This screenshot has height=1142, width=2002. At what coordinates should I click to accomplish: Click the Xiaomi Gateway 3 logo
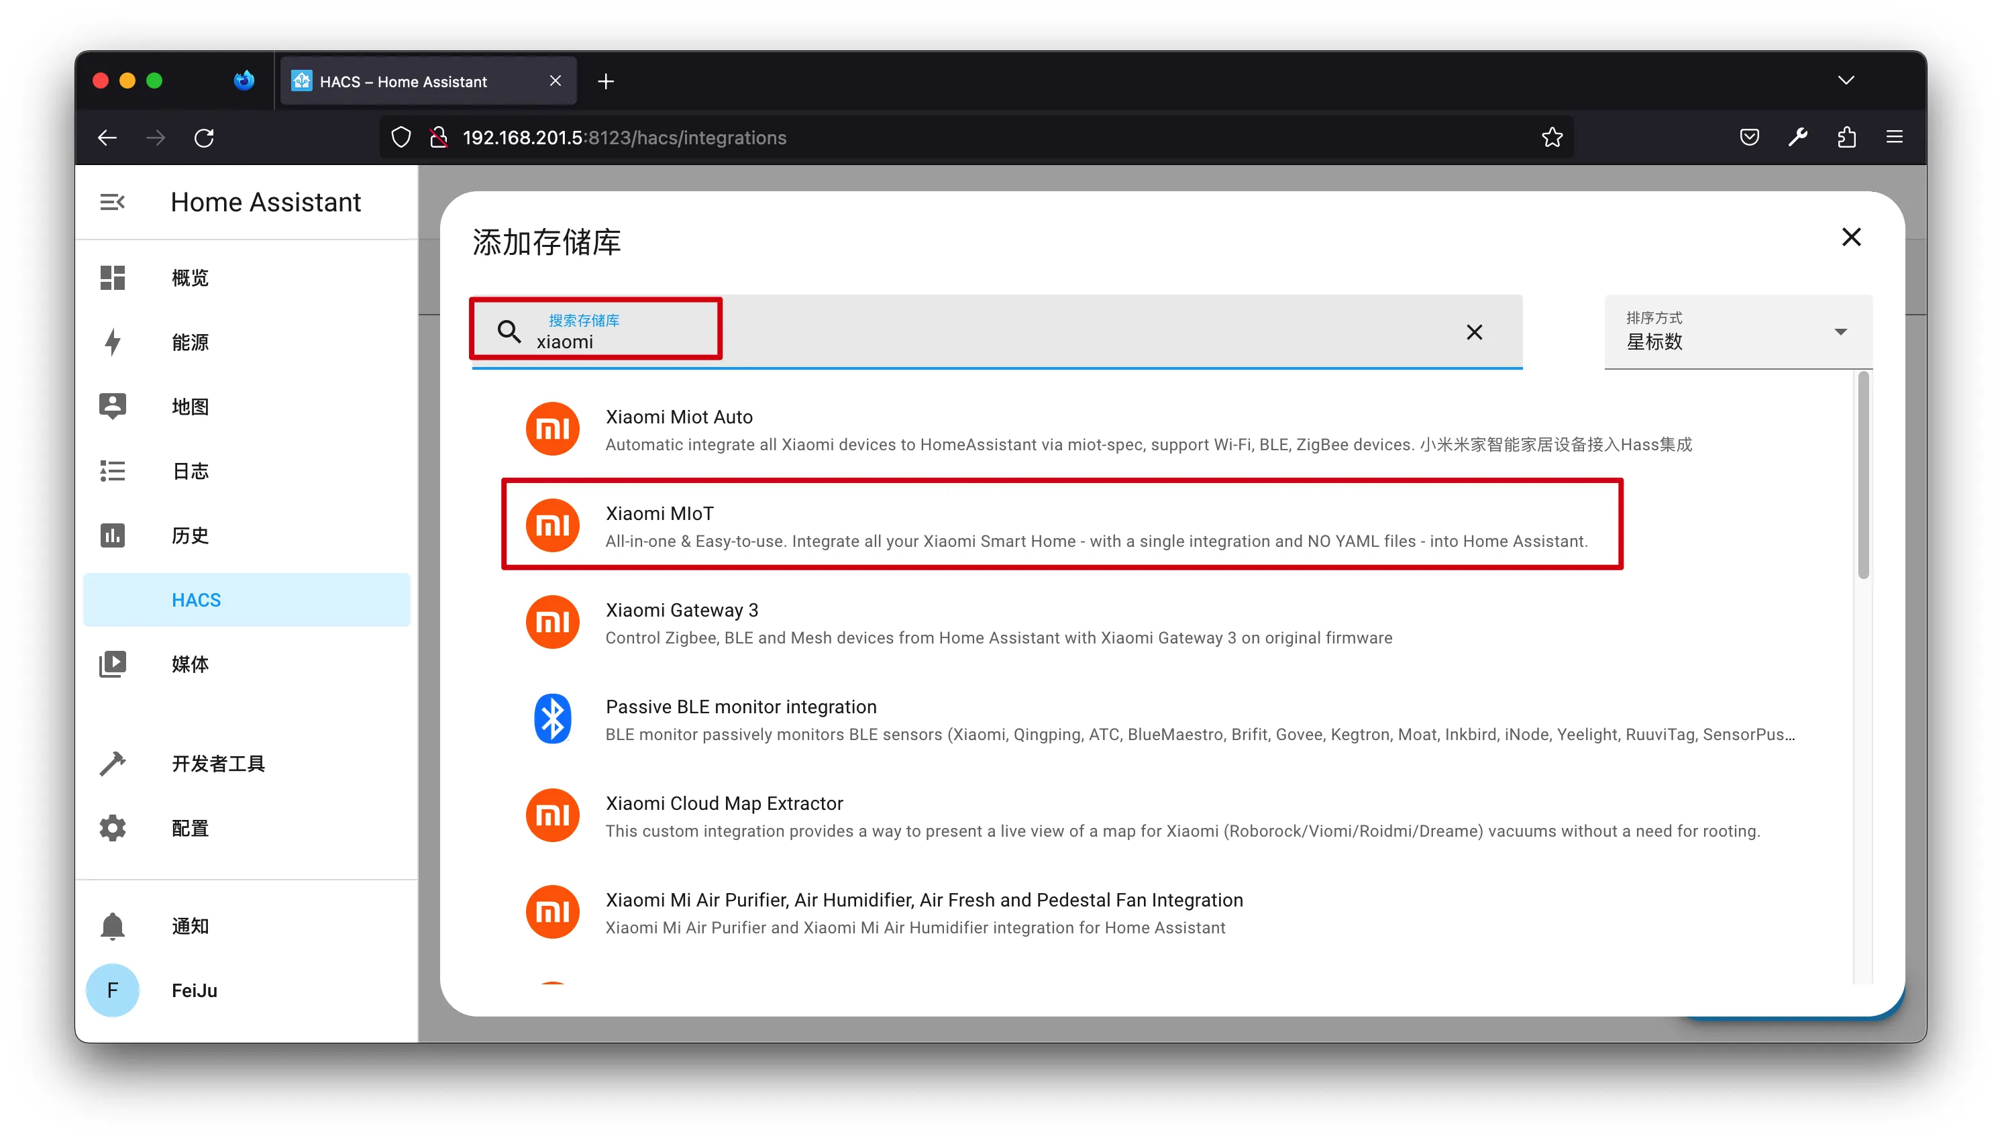point(552,622)
